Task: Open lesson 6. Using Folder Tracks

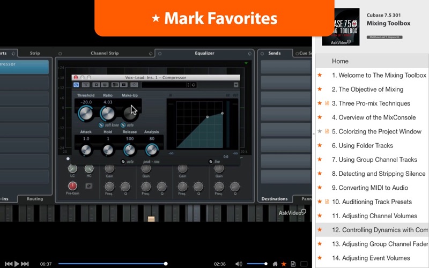Action: point(363,146)
